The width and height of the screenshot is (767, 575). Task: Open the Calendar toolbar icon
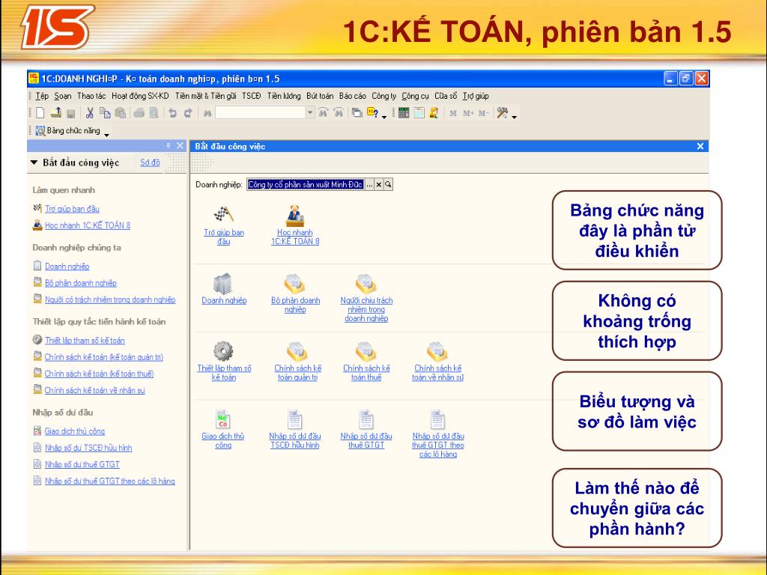click(419, 113)
